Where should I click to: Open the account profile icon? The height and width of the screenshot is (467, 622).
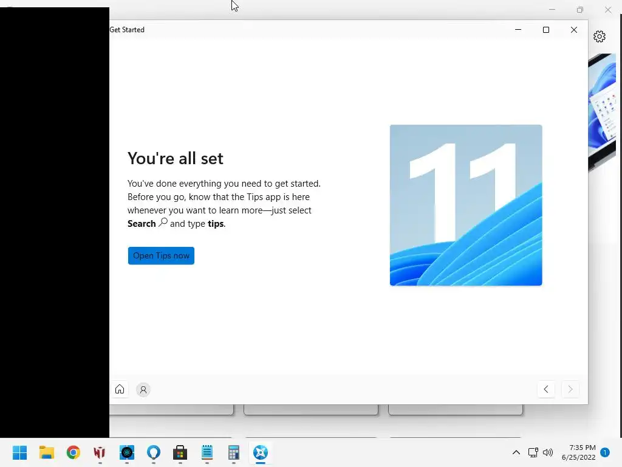pos(143,390)
